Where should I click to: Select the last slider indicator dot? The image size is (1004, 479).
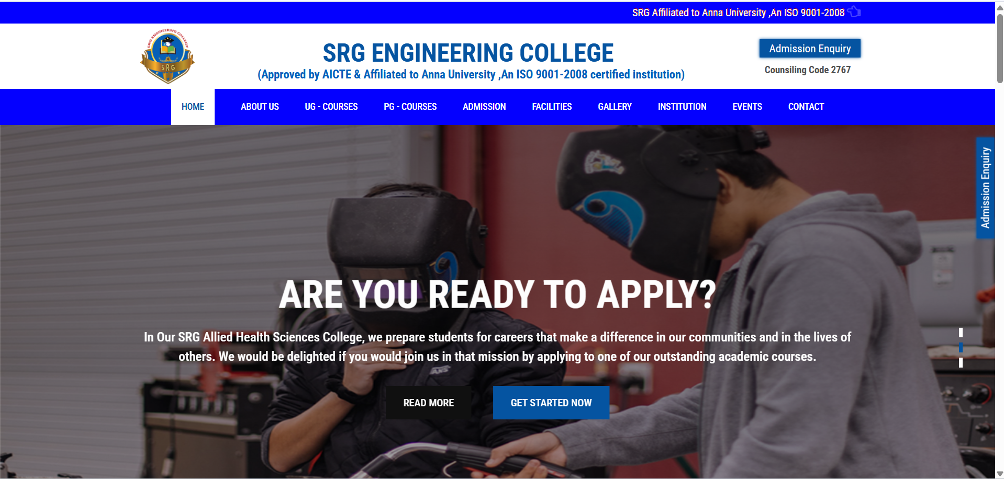tap(961, 362)
